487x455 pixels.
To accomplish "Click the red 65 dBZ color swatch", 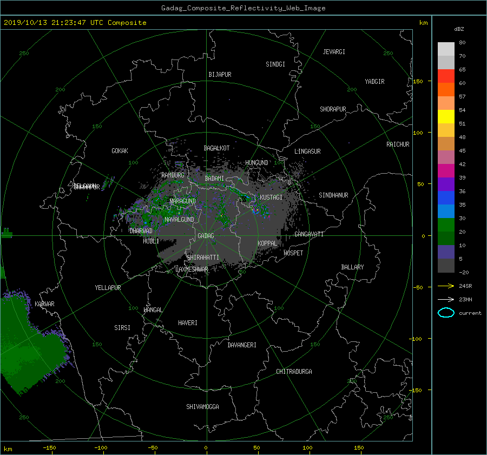I will pos(446,76).
